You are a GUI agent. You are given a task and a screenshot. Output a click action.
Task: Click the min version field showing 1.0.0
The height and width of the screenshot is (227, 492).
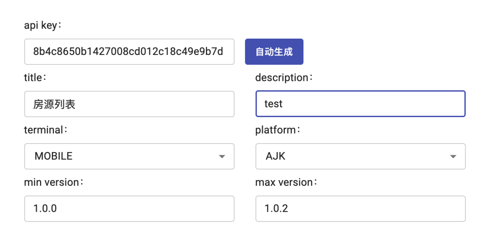(129, 208)
